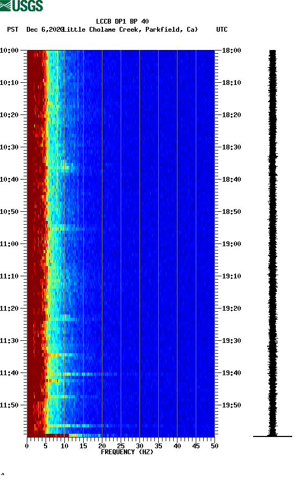Screen dimensions: 296x480
Task: Click the 11:50 PST time label
Action: click(x=9, y=405)
